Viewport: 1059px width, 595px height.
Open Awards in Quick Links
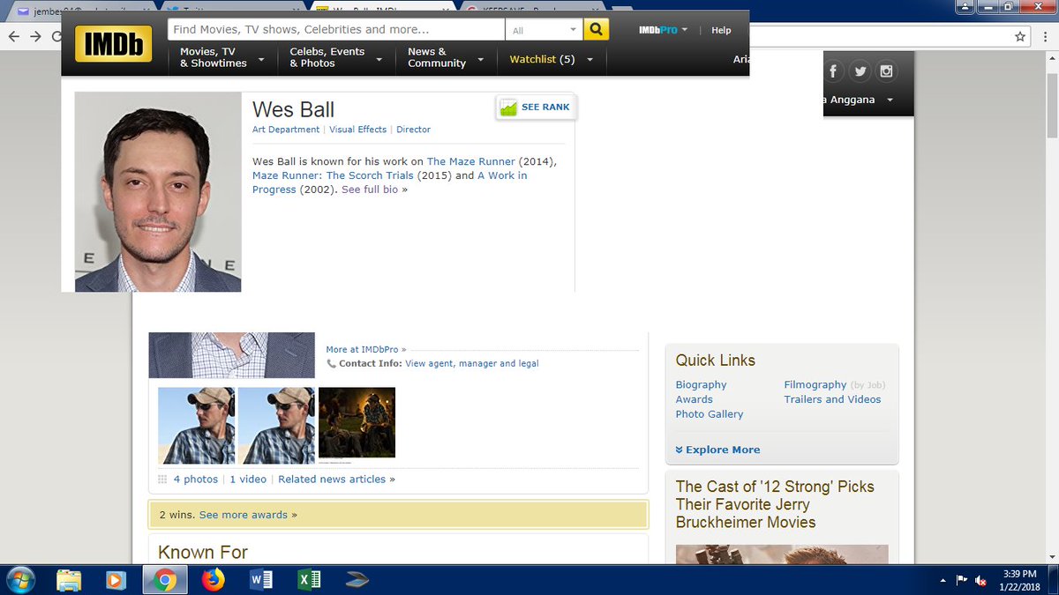(x=694, y=399)
